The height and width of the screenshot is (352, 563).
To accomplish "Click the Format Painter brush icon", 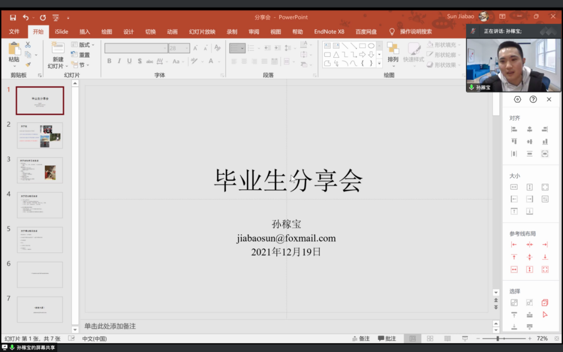I will tap(28, 65).
